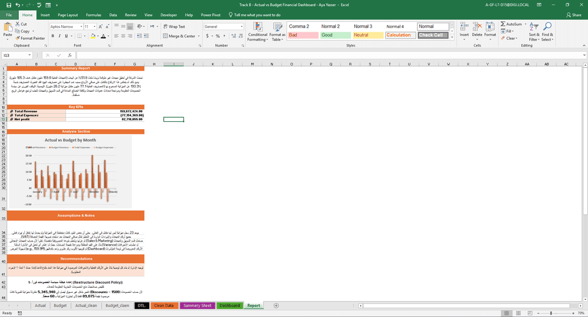Open the Summary Sheet tab
The height and width of the screenshot is (317, 588).
(x=198, y=306)
